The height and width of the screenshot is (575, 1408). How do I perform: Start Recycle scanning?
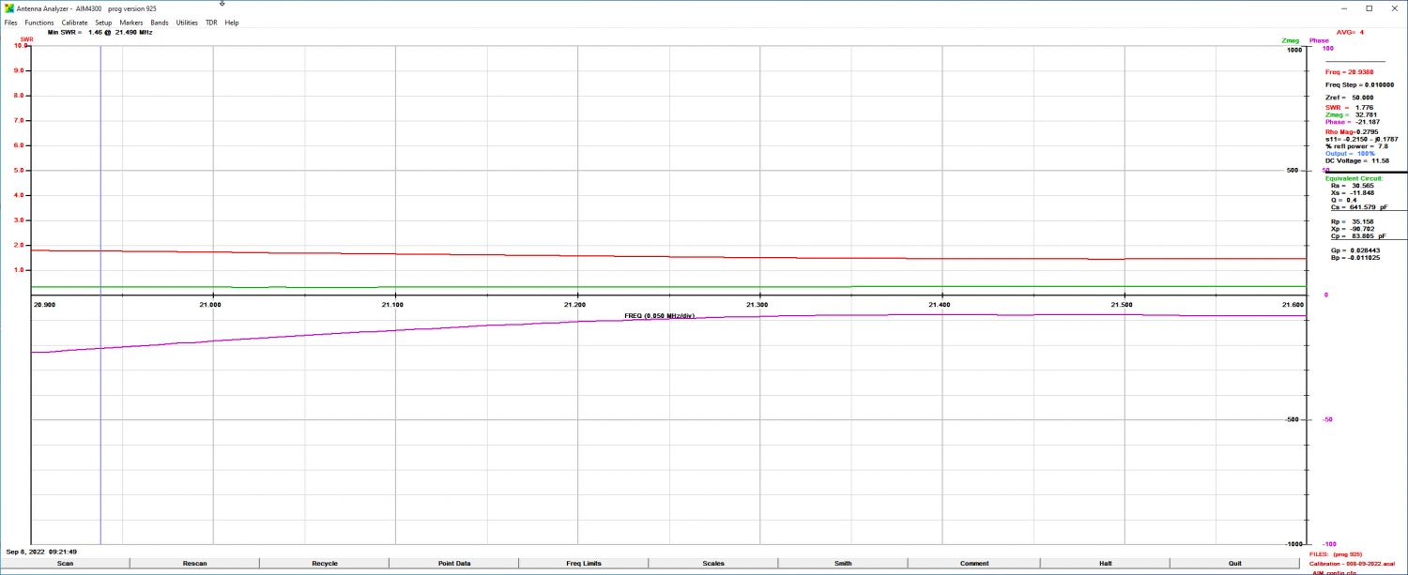click(x=324, y=563)
